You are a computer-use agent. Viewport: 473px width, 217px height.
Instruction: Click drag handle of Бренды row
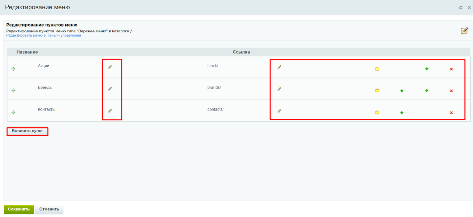[13, 91]
